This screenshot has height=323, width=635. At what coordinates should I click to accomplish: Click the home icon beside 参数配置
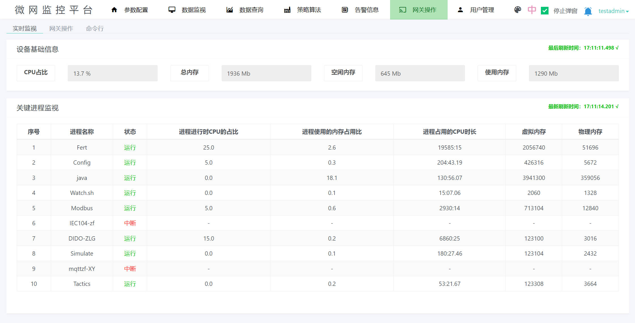click(x=114, y=10)
